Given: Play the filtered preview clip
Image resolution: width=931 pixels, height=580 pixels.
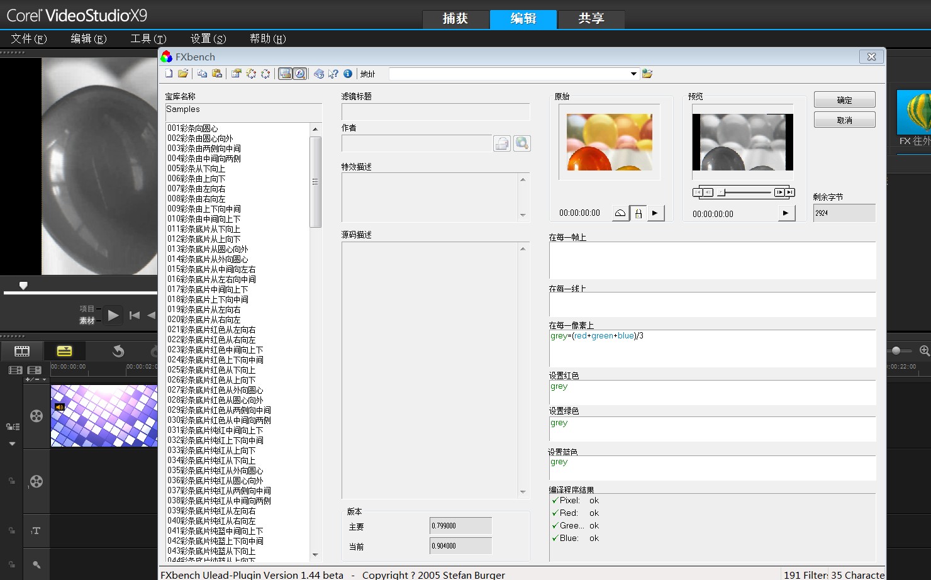Looking at the screenshot, I should coord(786,213).
